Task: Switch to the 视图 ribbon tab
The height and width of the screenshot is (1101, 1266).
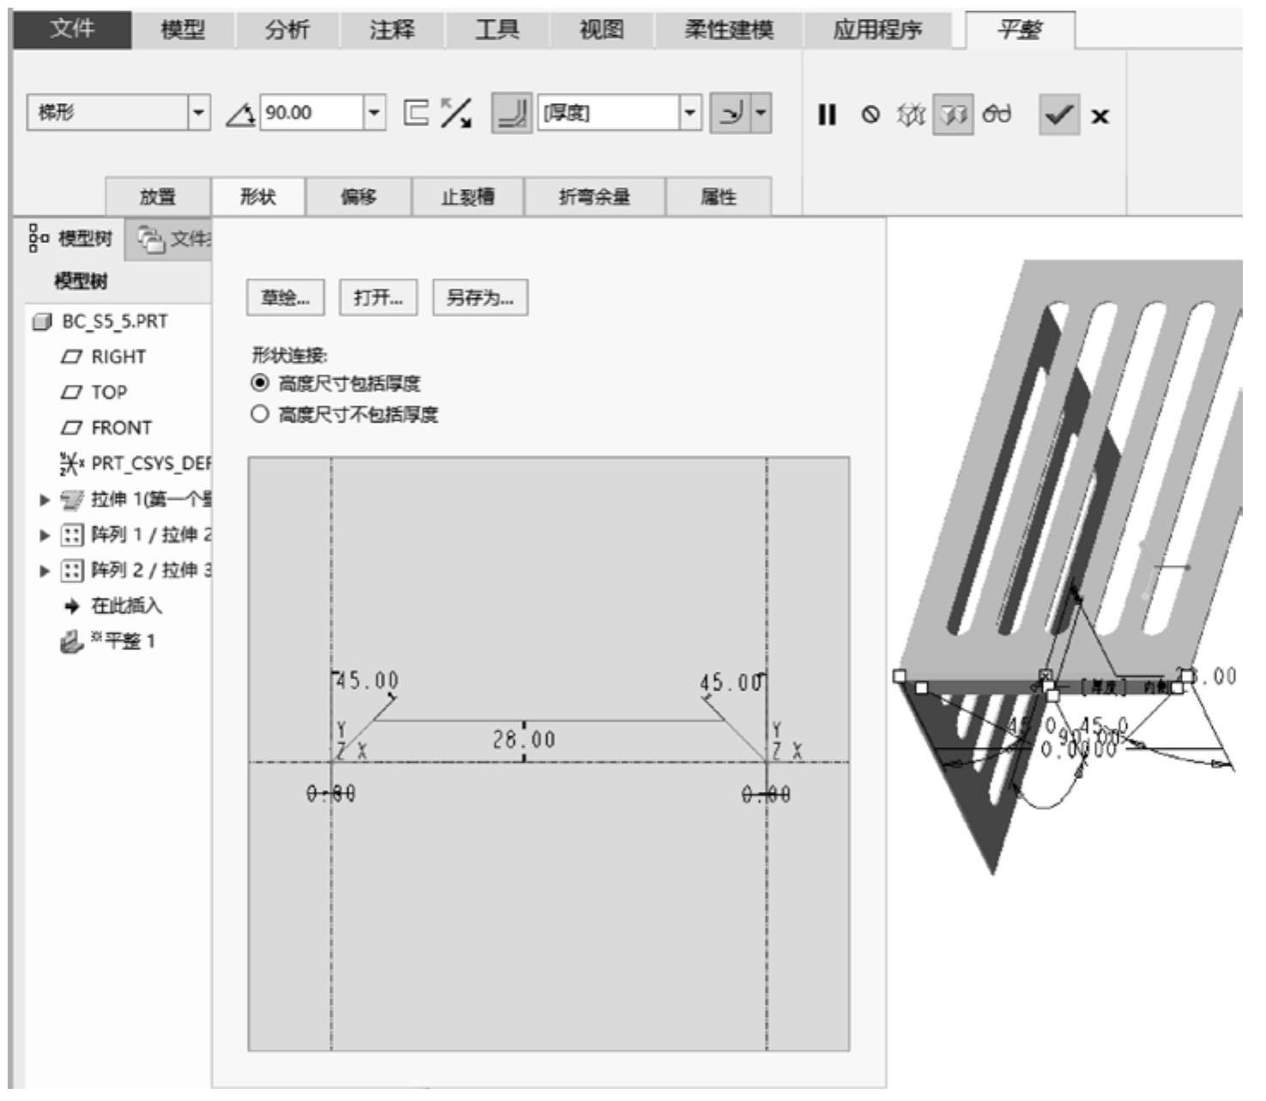Action: [602, 30]
